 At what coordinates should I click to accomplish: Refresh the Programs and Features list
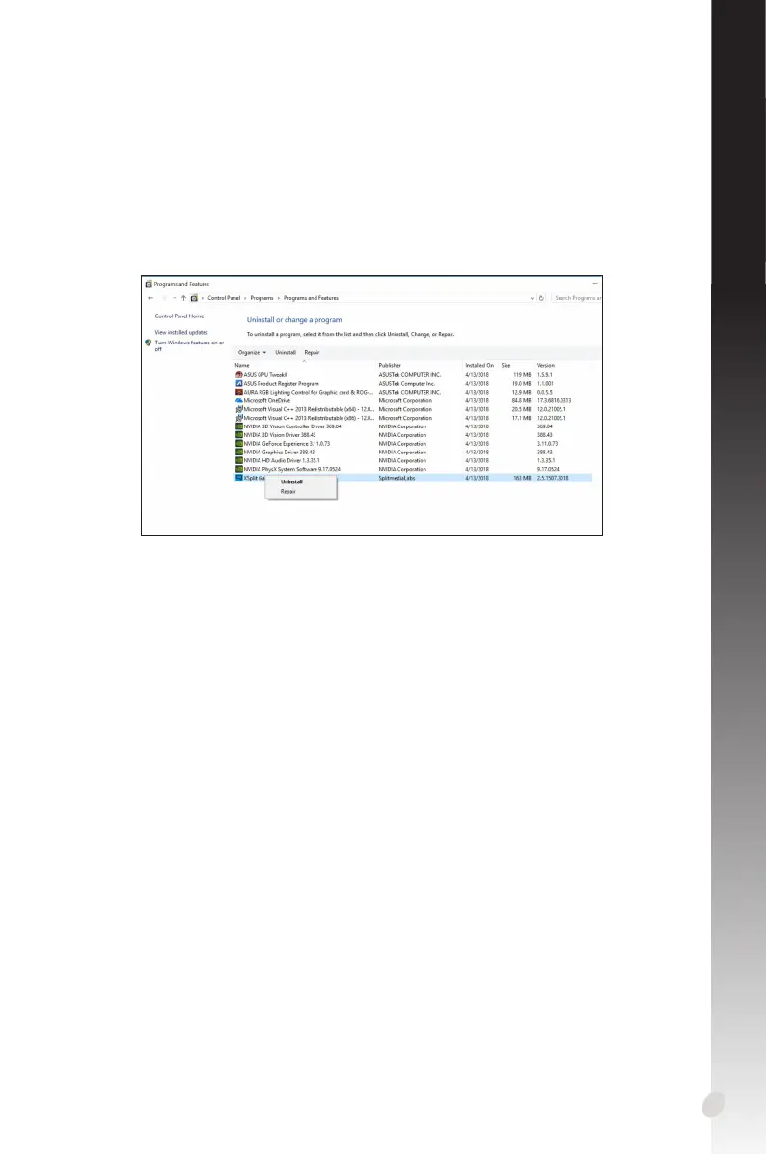pos(541,298)
